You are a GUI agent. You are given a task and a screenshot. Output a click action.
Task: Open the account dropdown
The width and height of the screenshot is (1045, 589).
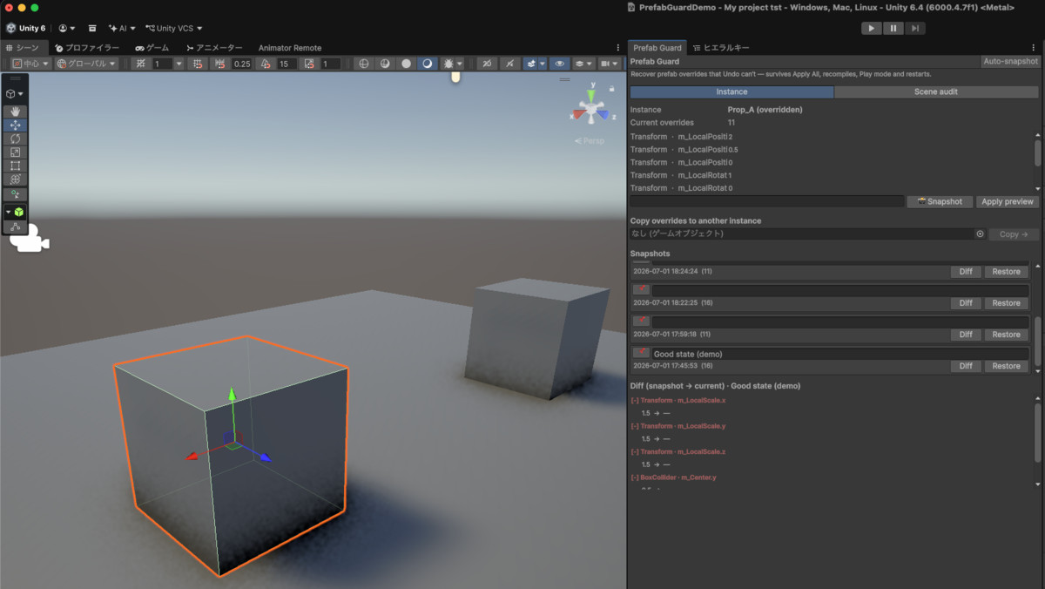[66, 28]
